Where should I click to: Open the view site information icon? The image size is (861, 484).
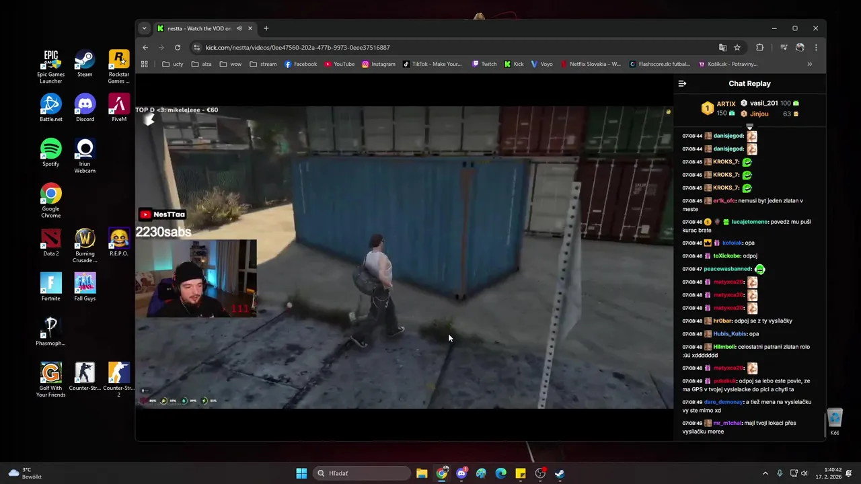[x=196, y=48]
